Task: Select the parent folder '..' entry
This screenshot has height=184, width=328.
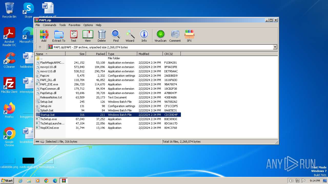Action: 108,58
